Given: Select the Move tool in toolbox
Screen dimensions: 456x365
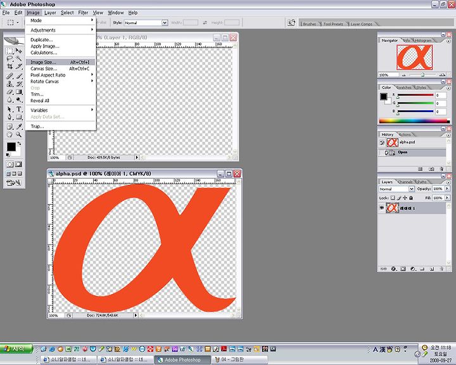Looking at the screenshot, I should (19, 51).
